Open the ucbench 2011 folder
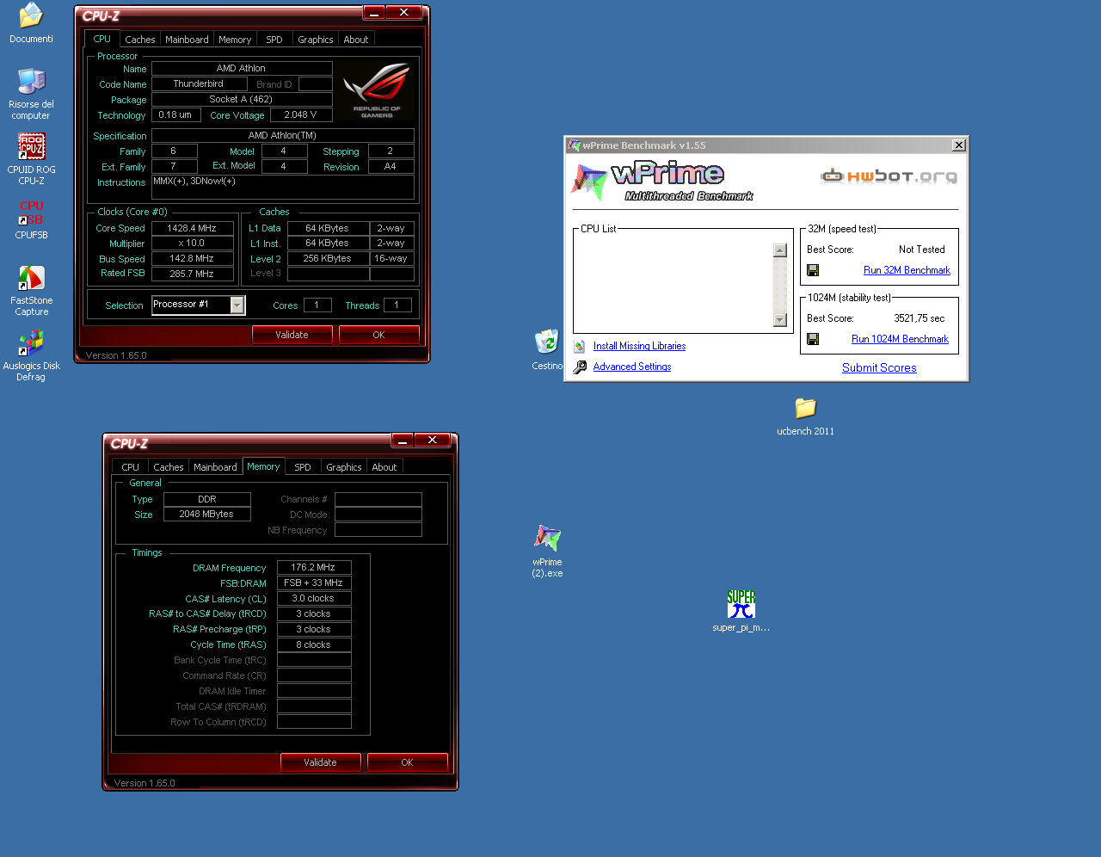Image resolution: width=1101 pixels, height=857 pixels. click(805, 408)
